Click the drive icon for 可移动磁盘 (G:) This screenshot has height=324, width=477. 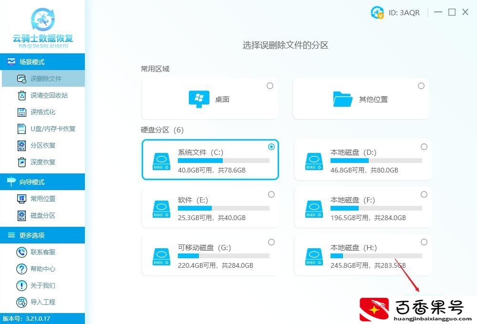tap(161, 257)
